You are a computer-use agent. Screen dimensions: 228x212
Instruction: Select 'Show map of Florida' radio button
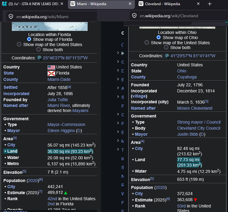[29, 39]
